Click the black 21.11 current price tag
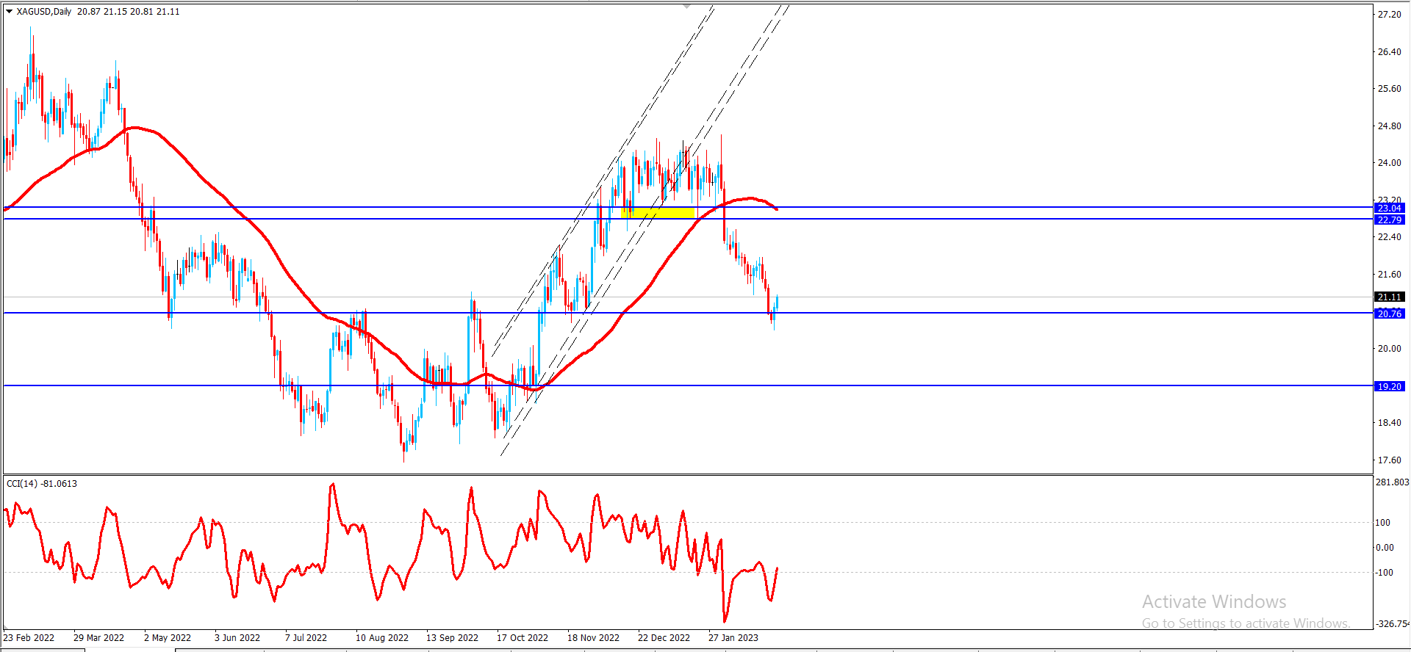The width and height of the screenshot is (1411, 652). click(1389, 297)
